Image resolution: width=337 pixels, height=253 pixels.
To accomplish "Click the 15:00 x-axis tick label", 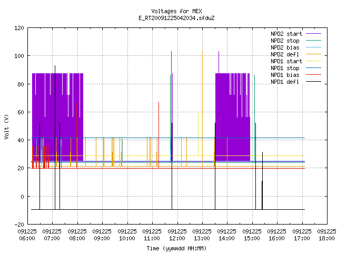I will pyautogui.click(x=252, y=238).
